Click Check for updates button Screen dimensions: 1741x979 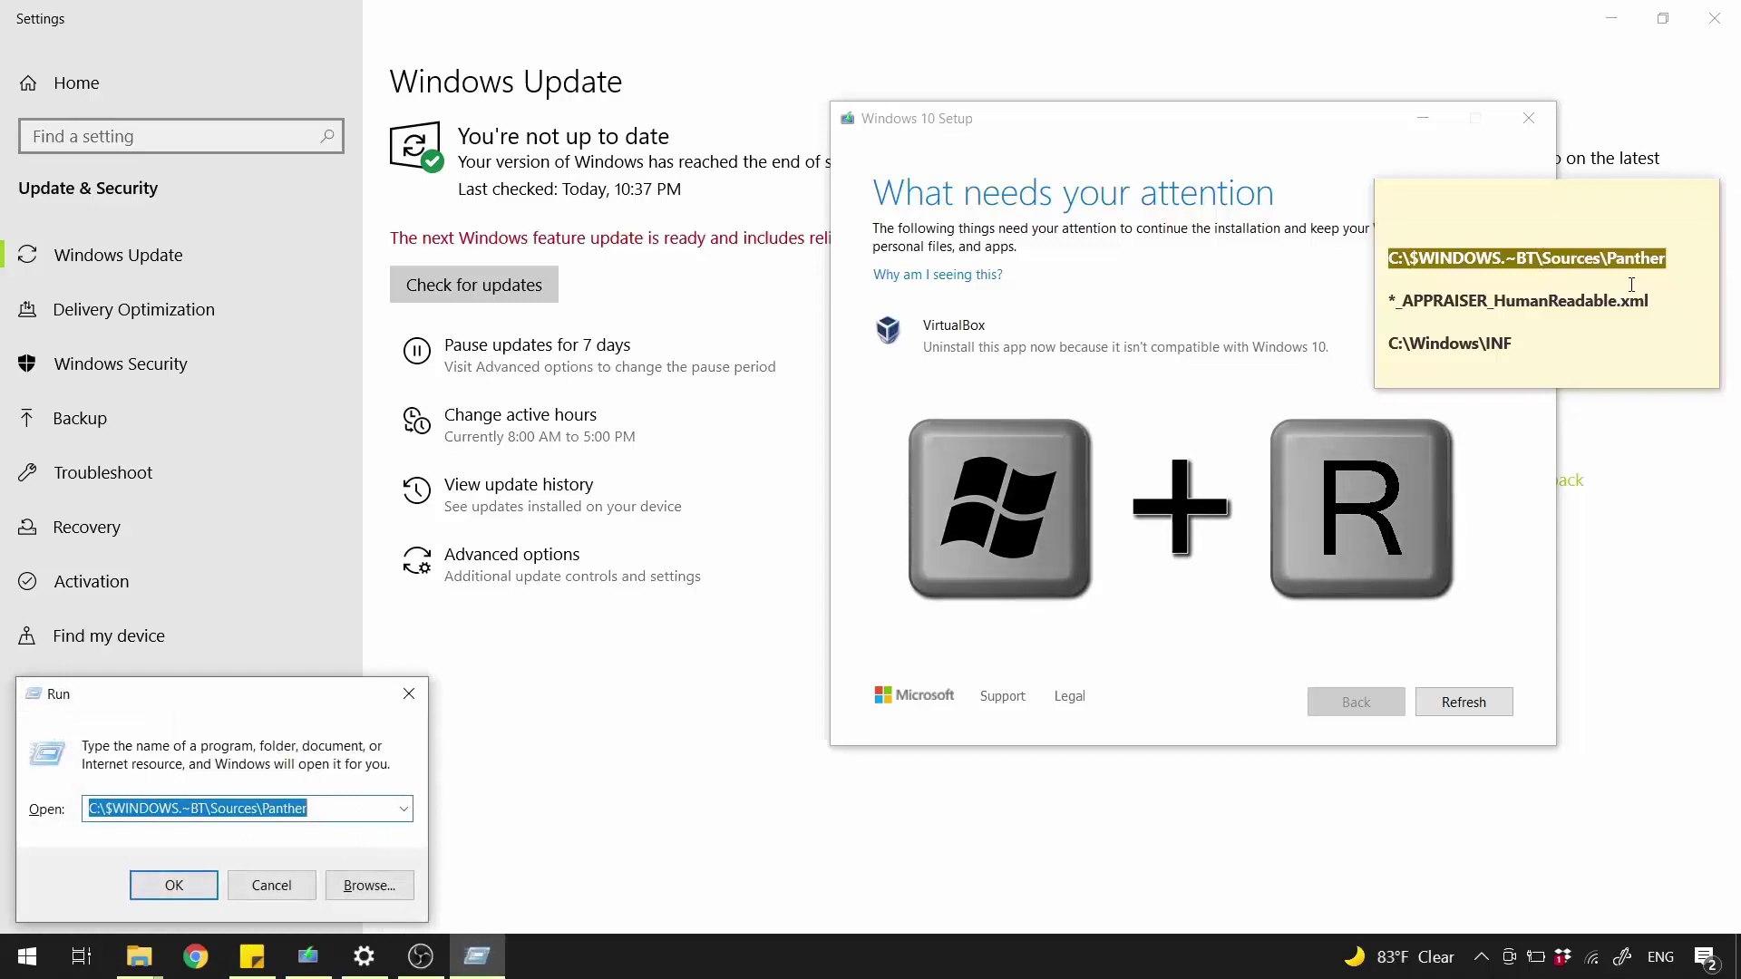pyautogui.click(x=474, y=285)
